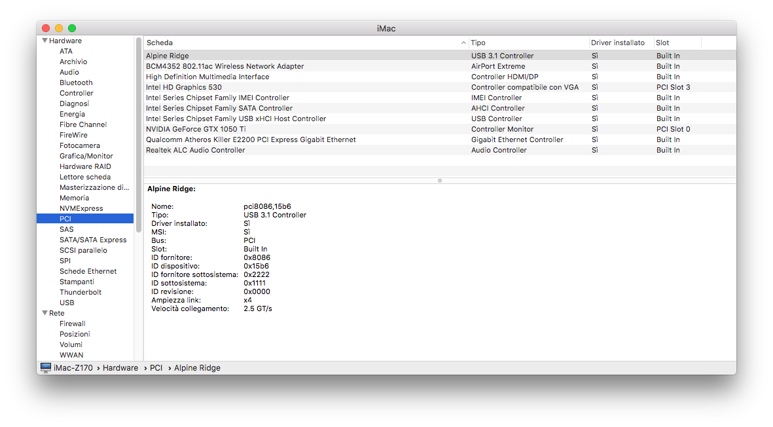
Task: Select Realtek ALC Audio Controller row
Action: [x=440, y=150]
